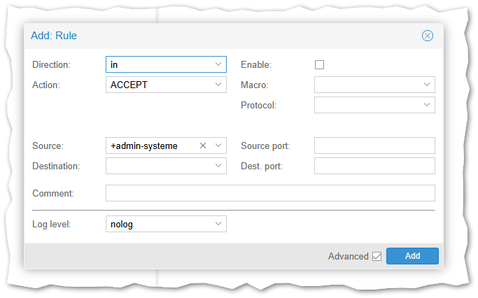Expand the Protocol dropdown

pos(427,105)
